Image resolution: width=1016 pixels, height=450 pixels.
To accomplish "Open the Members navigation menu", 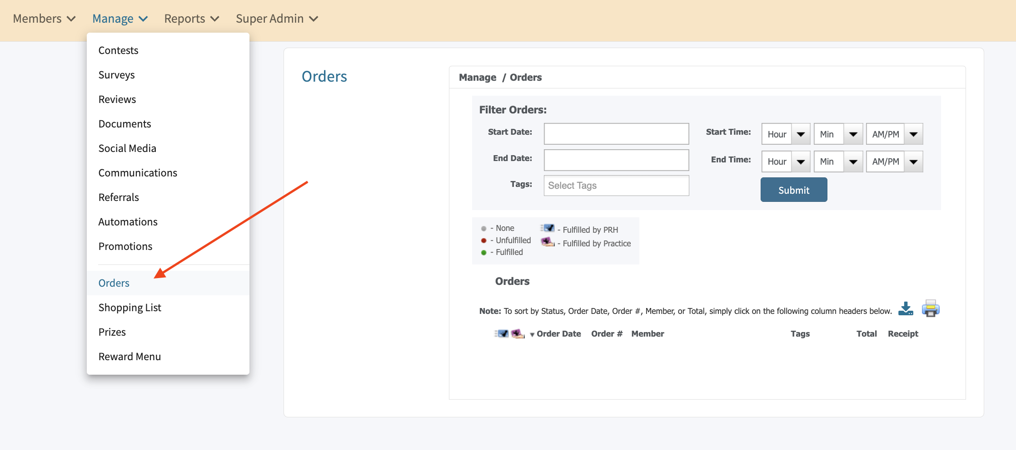I will point(44,19).
